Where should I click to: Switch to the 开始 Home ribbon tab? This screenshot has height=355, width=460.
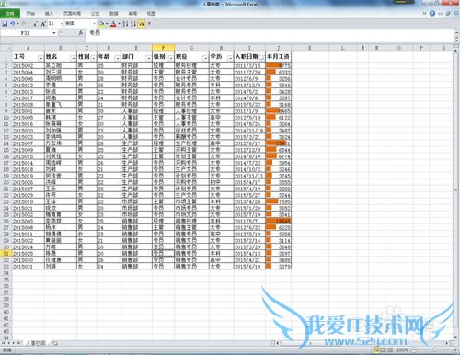tap(30, 14)
